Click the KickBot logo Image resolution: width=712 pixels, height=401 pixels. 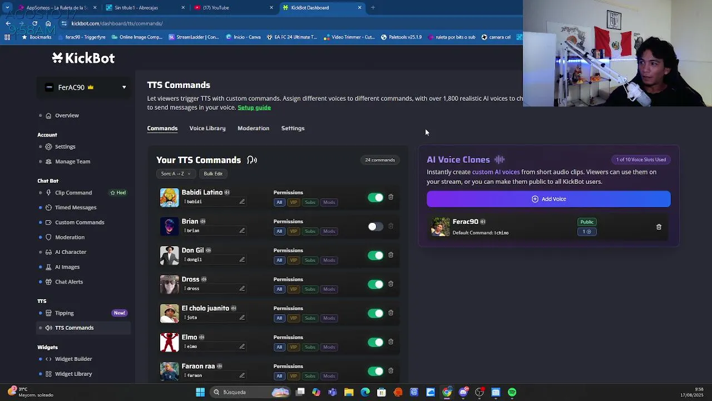coord(83,58)
